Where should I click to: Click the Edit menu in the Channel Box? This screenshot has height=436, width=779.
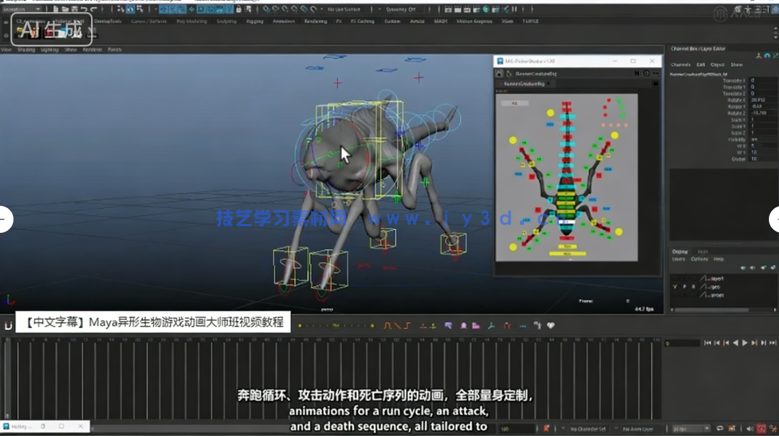pyautogui.click(x=699, y=65)
